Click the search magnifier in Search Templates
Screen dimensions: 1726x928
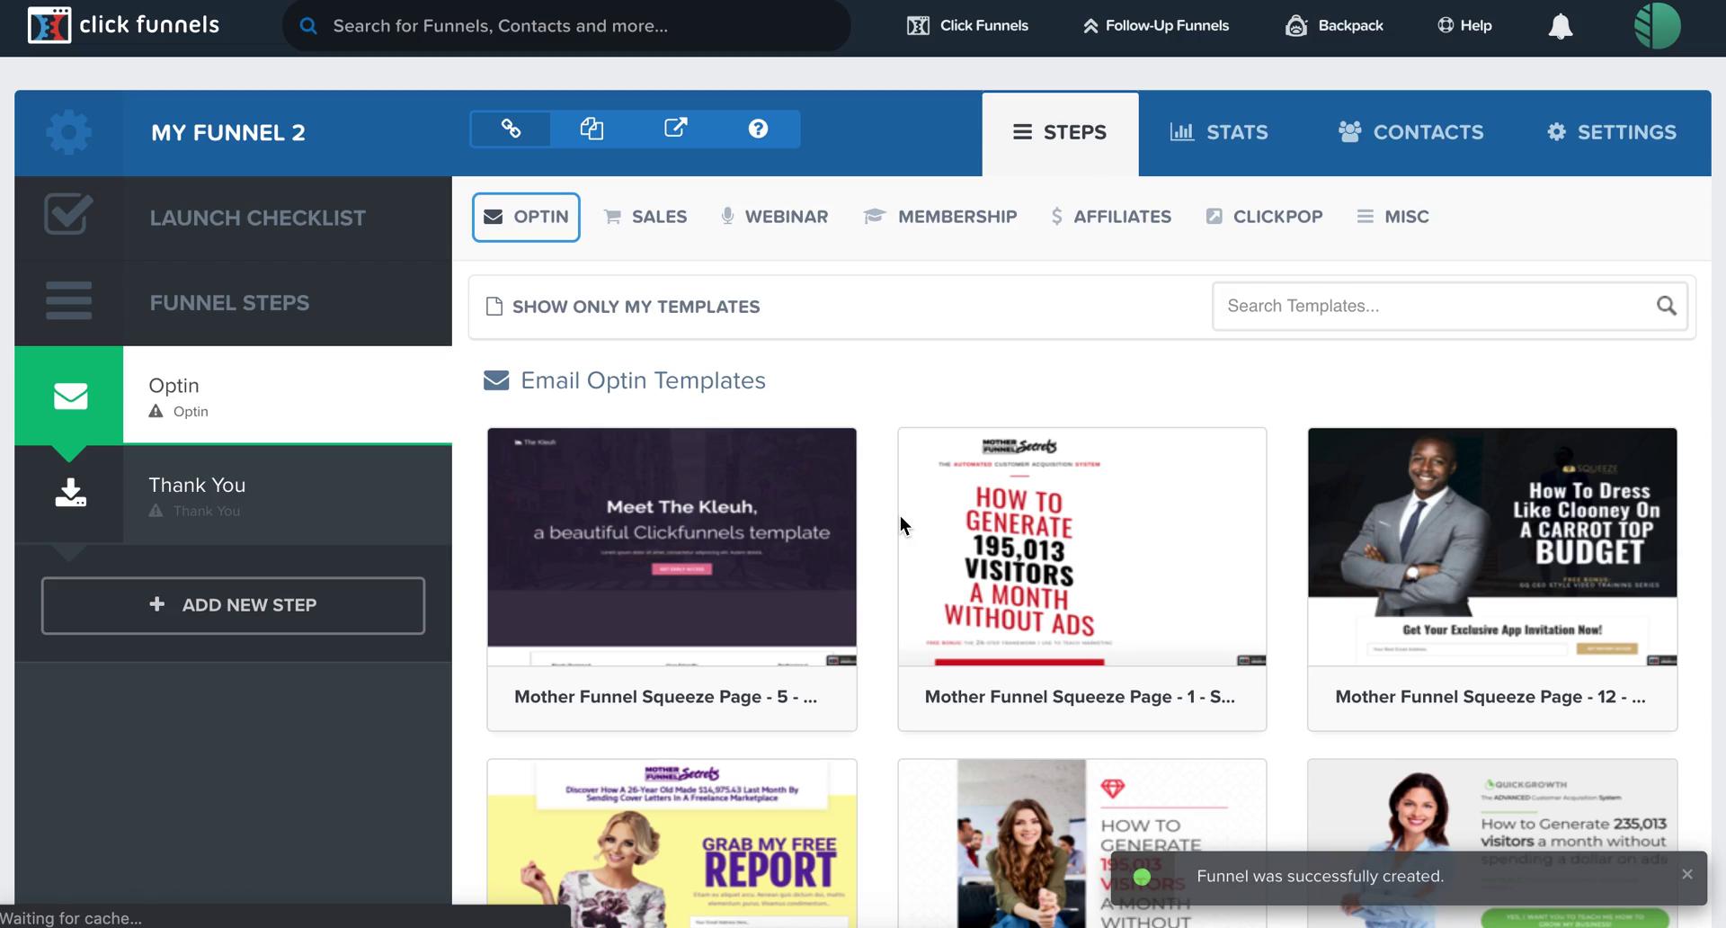[1666, 306]
